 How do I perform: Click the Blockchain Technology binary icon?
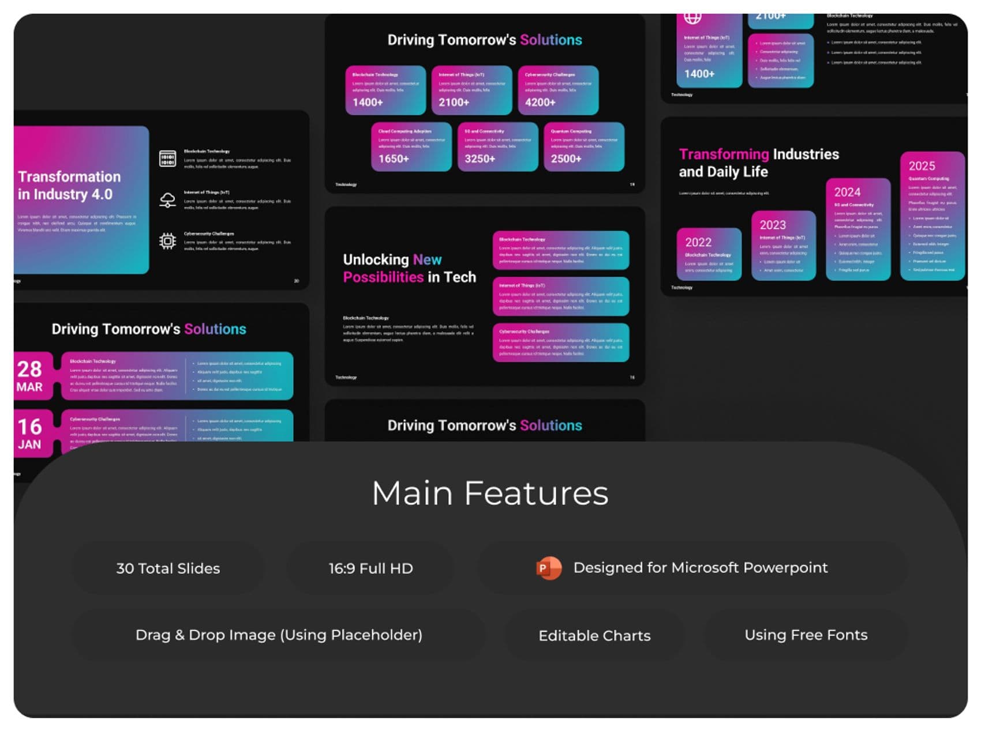(x=167, y=159)
